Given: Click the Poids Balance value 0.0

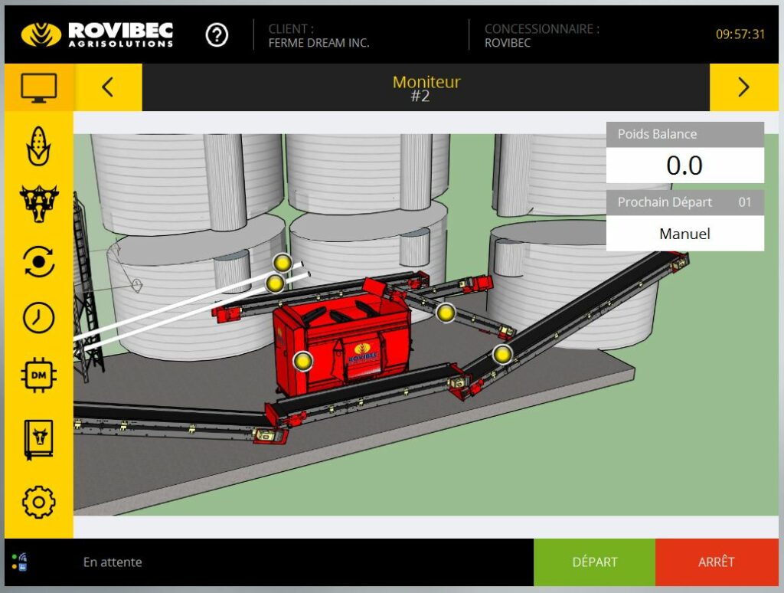Looking at the screenshot, I should pyautogui.click(x=684, y=165).
